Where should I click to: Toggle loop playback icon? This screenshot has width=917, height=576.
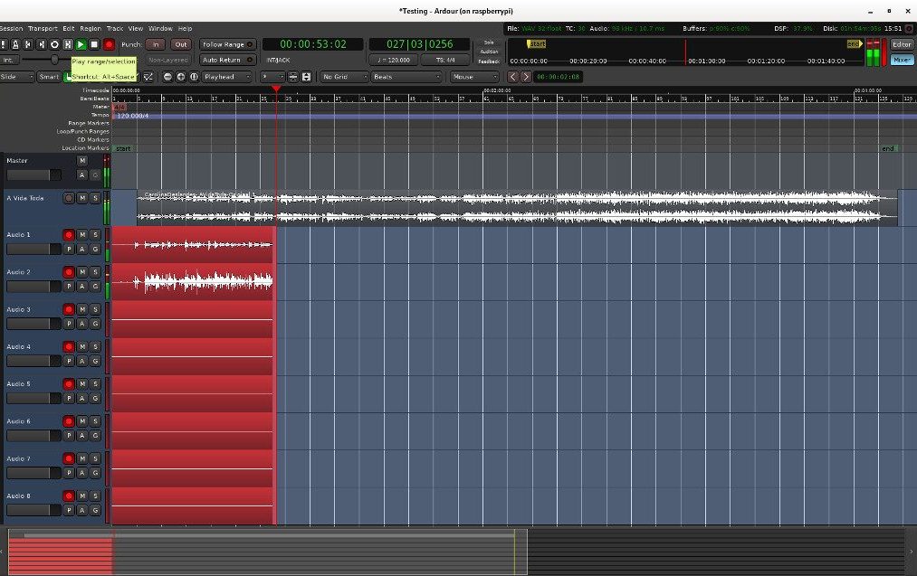(54, 44)
